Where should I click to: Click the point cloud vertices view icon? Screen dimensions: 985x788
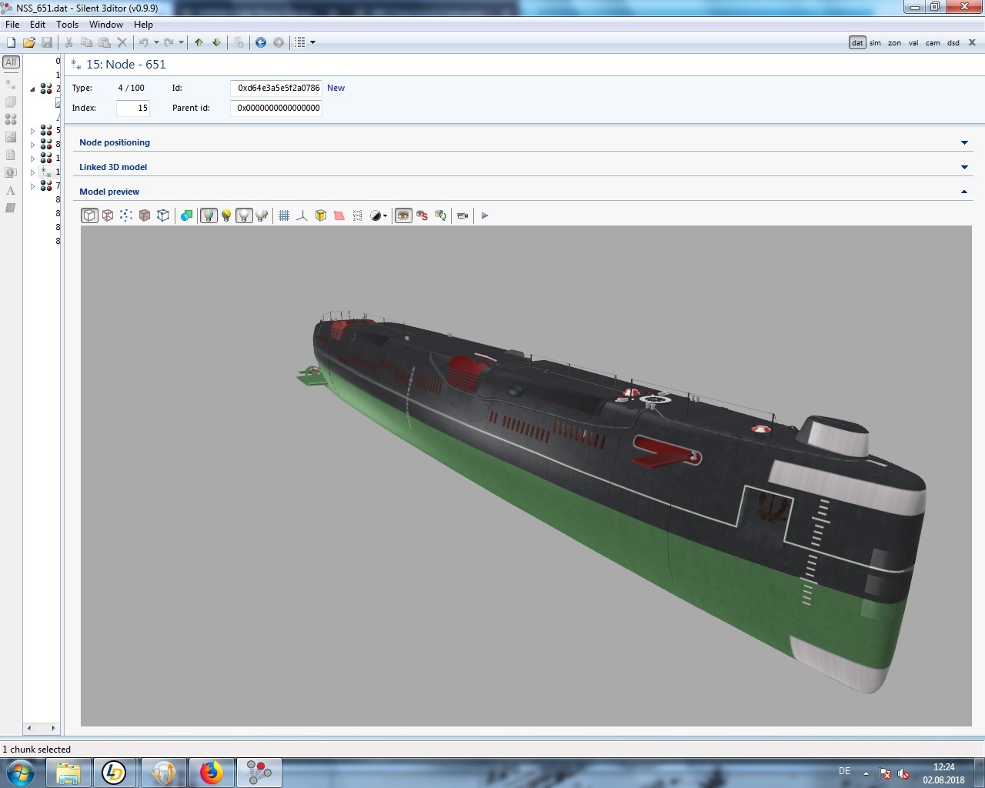(126, 215)
